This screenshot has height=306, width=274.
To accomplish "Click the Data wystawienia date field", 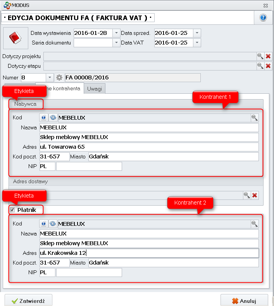I will coord(93,33).
